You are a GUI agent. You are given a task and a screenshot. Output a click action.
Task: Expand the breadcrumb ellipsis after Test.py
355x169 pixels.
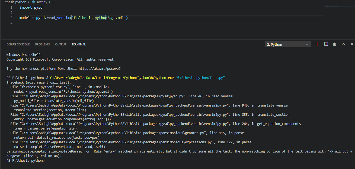(x=53, y=2)
